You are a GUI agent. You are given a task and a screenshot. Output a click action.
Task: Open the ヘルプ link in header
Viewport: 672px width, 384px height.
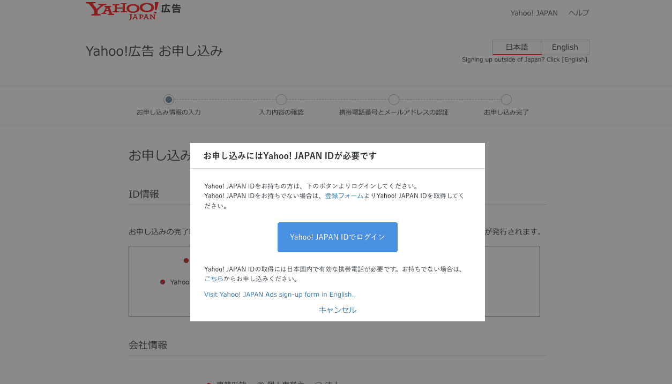tap(579, 13)
